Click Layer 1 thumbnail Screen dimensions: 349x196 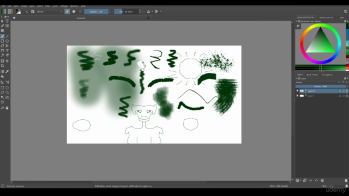[302, 96]
